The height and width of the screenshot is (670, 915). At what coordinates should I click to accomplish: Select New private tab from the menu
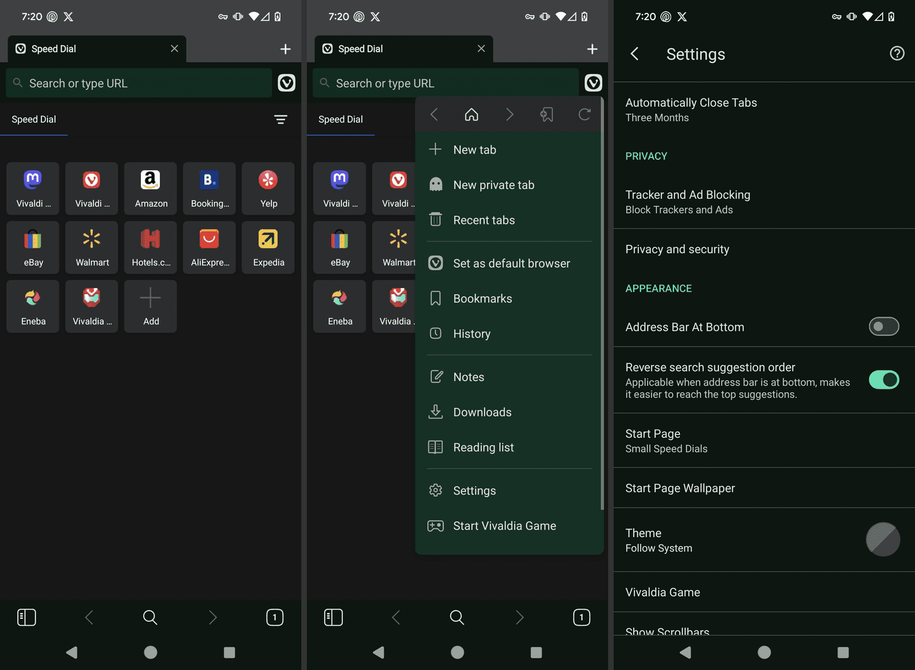click(493, 185)
